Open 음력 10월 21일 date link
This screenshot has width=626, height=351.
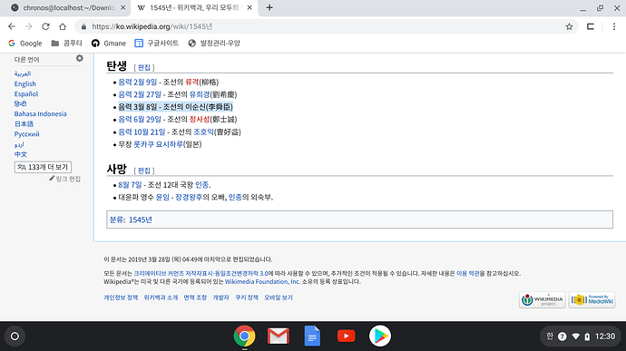142,132
